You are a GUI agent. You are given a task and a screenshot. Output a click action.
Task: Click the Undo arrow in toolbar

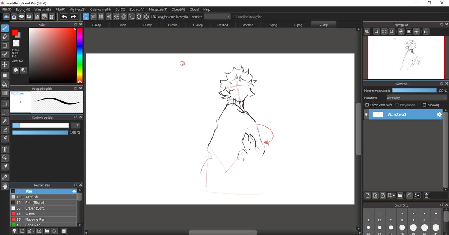coord(64,16)
